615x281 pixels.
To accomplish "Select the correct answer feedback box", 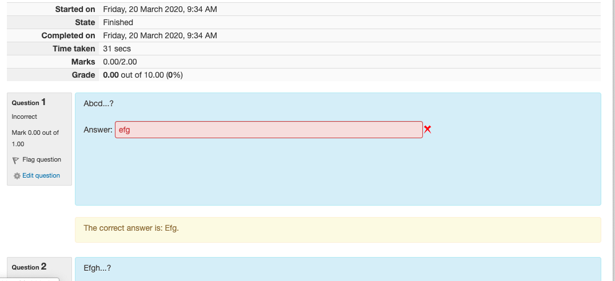I will point(338,230).
